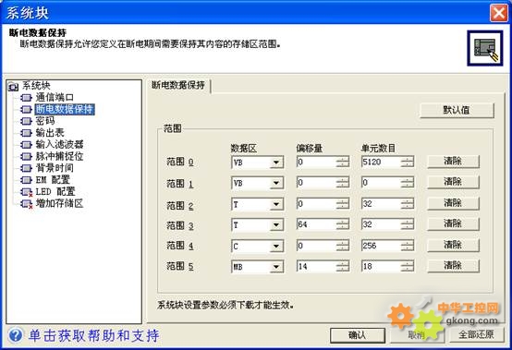The image size is (512, 350).
Task: Open the 单击获取帮助和支持 link
Action: click(94, 335)
